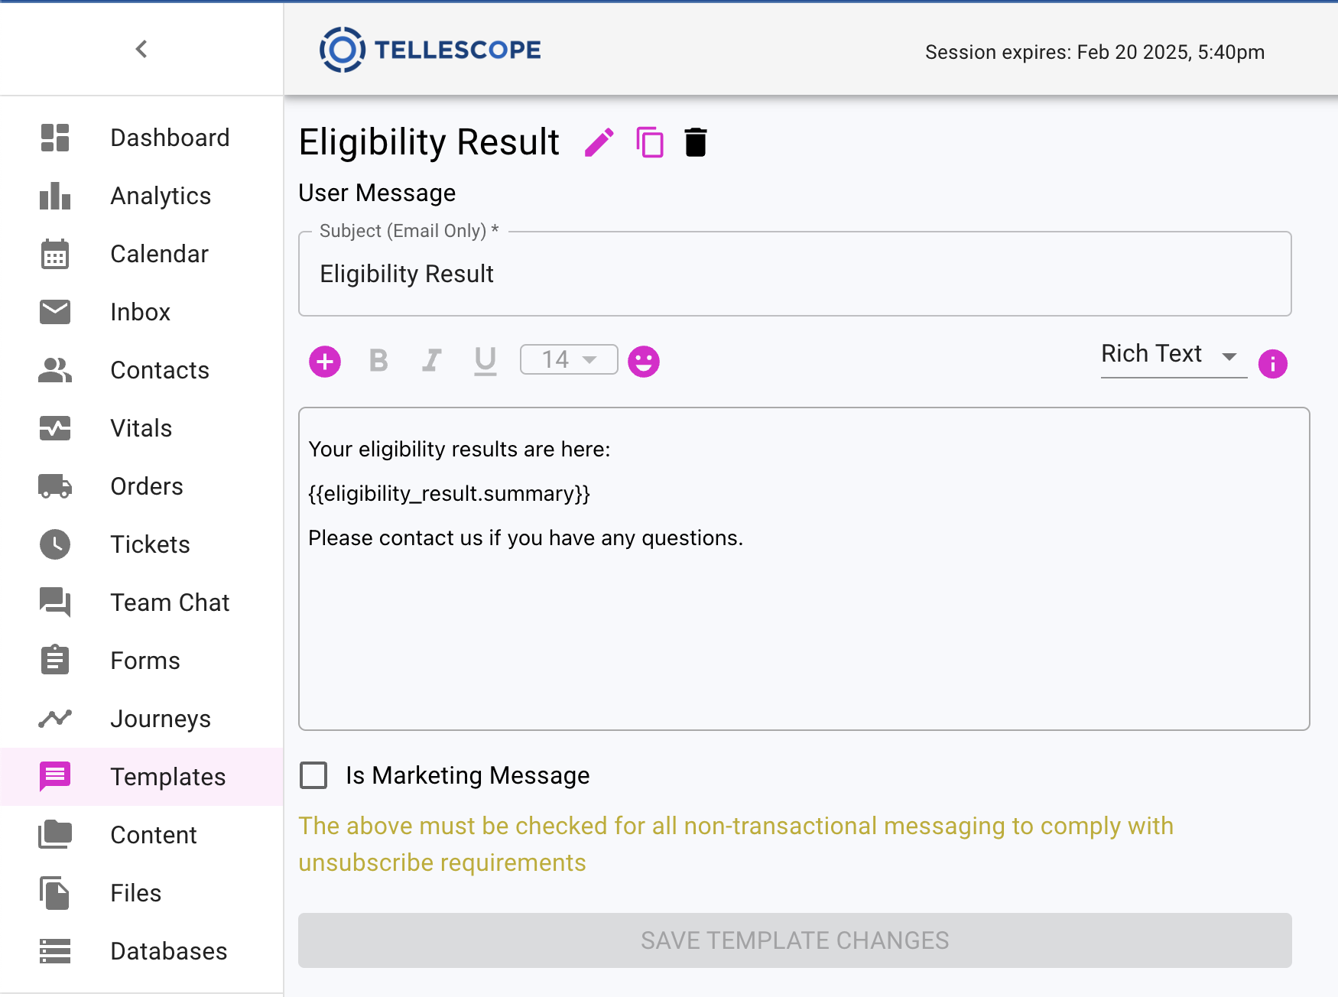The image size is (1338, 997).
Task: Select the Templates label in sidebar
Action: click(168, 777)
